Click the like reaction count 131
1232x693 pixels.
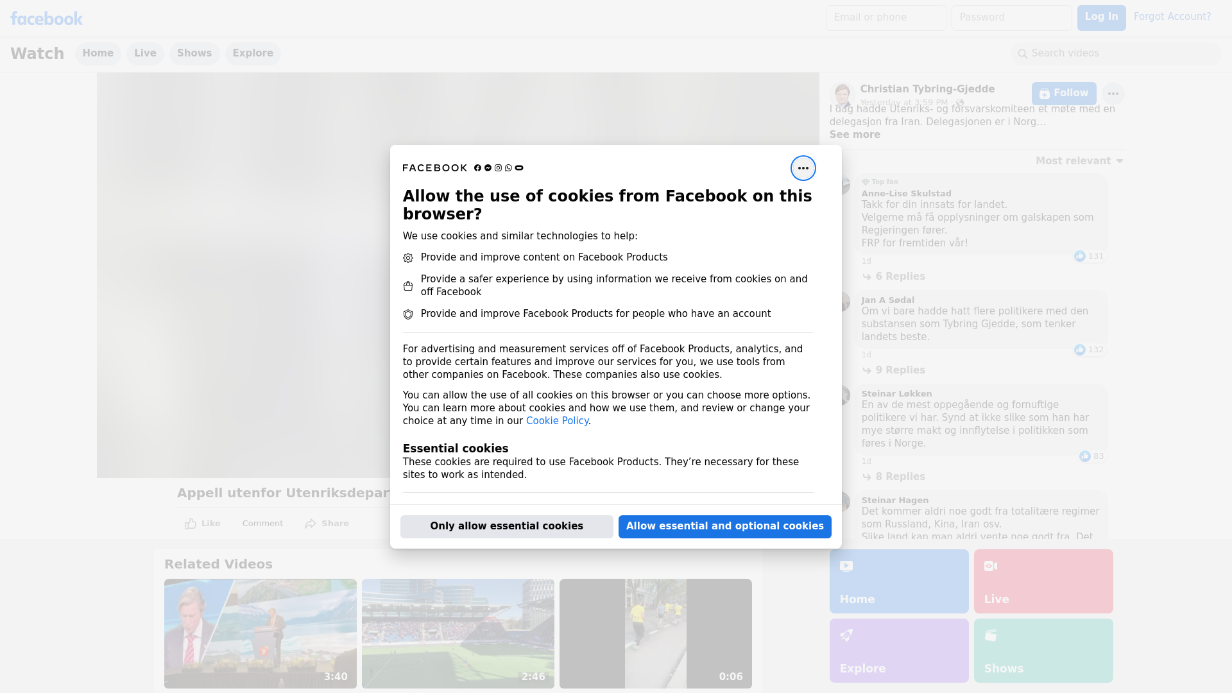pyautogui.click(x=1089, y=256)
